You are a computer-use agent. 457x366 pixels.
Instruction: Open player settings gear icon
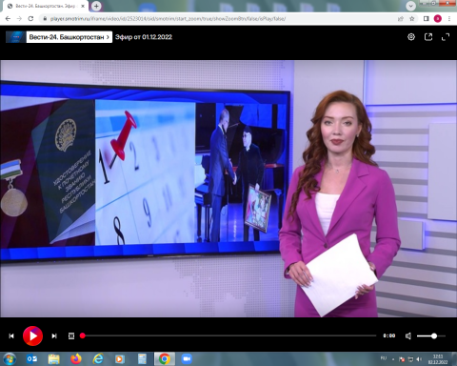411,37
